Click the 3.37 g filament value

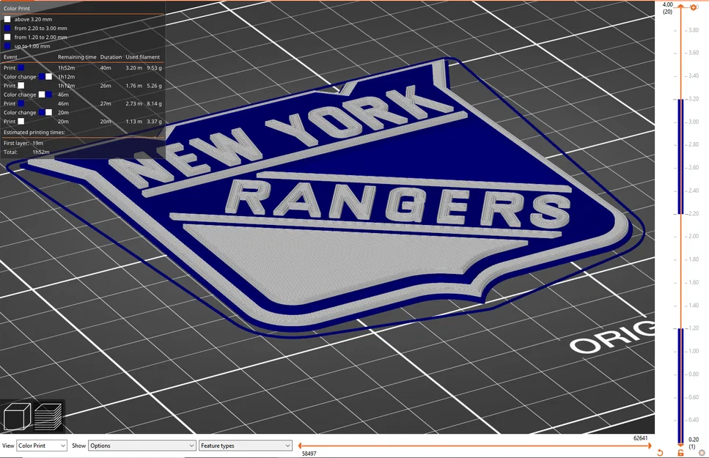tap(154, 121)
